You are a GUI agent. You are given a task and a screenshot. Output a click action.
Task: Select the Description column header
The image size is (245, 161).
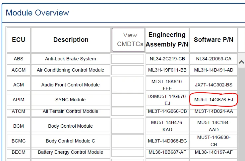click(x=71, y=40)
